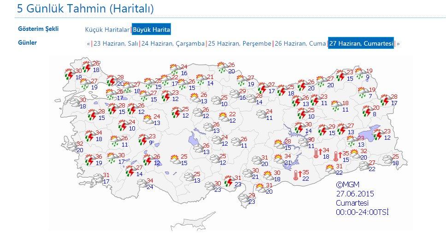Viewport: 446px width, 237px height.
Task: Click the cloudy icon labeled 28/14
Action: [x=251, y=99]
